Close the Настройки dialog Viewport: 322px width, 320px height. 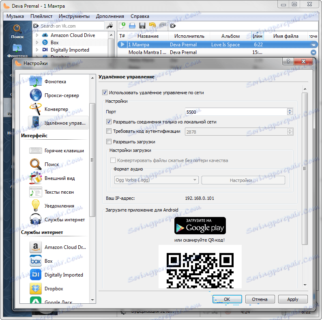point(303,61)
